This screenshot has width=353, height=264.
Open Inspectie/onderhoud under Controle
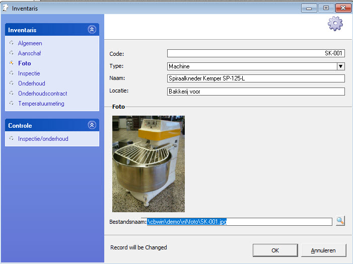(x=43, y=139)
